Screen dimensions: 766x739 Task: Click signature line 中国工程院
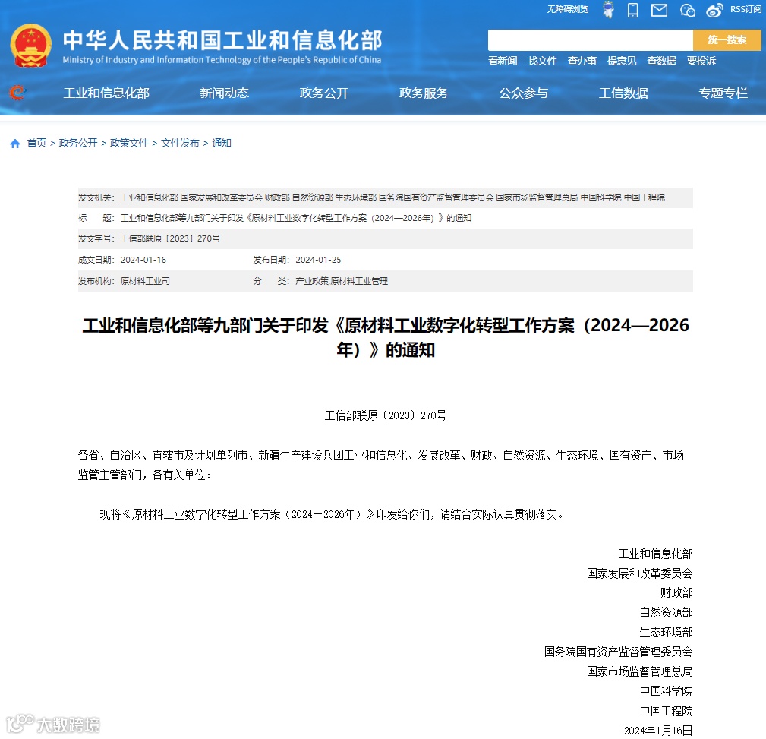tap(666, 711)
